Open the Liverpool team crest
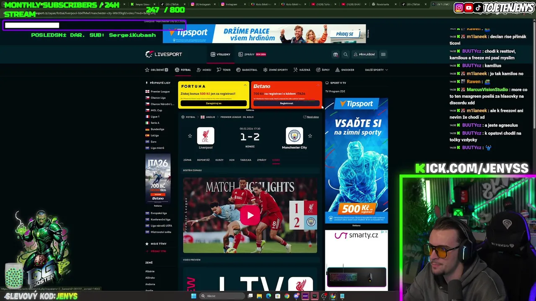The image size is (536, 301). (x=206, y=136)
